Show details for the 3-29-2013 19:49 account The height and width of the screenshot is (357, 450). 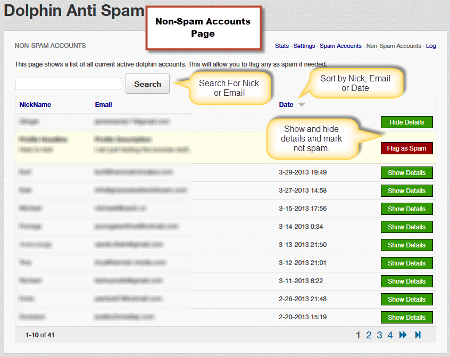(407, 173)
